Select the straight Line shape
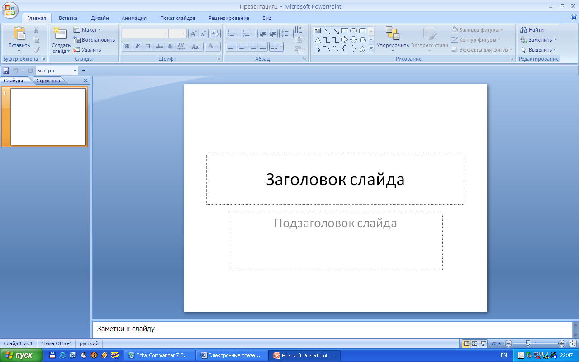This screenshot has height=362, width=579. point(327,31)
